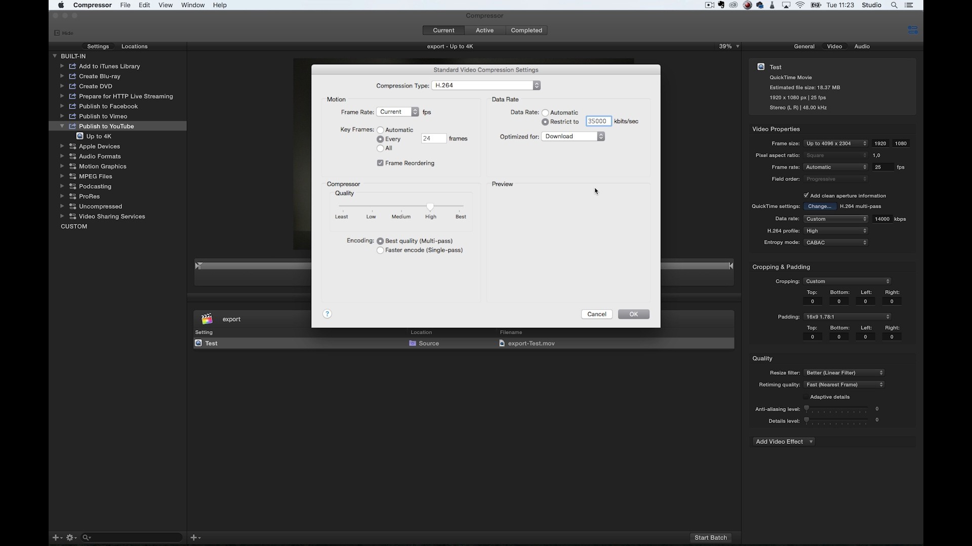The width and height of the screenshot is (972, 546).
Task: Click the add batch item plus icon
Action: point(195,537)
